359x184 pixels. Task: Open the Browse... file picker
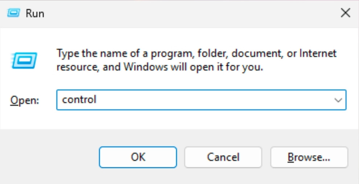pos(309,157)
